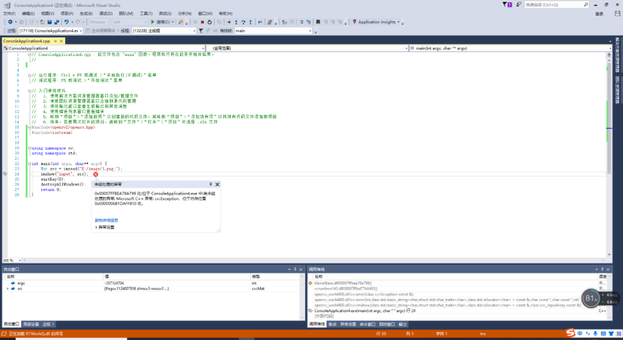Click the feedback icon next to notifications
This screenshot has height=340, width=623.
[x=519, y=5]
